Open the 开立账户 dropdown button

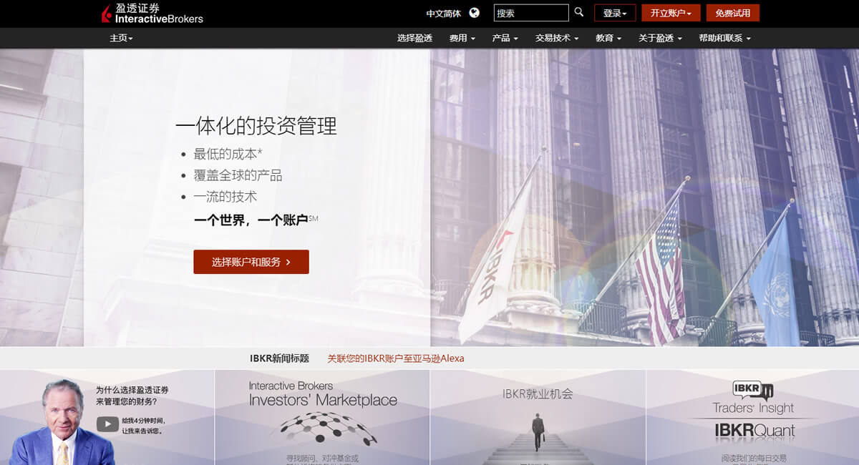(x=671, y=13)
